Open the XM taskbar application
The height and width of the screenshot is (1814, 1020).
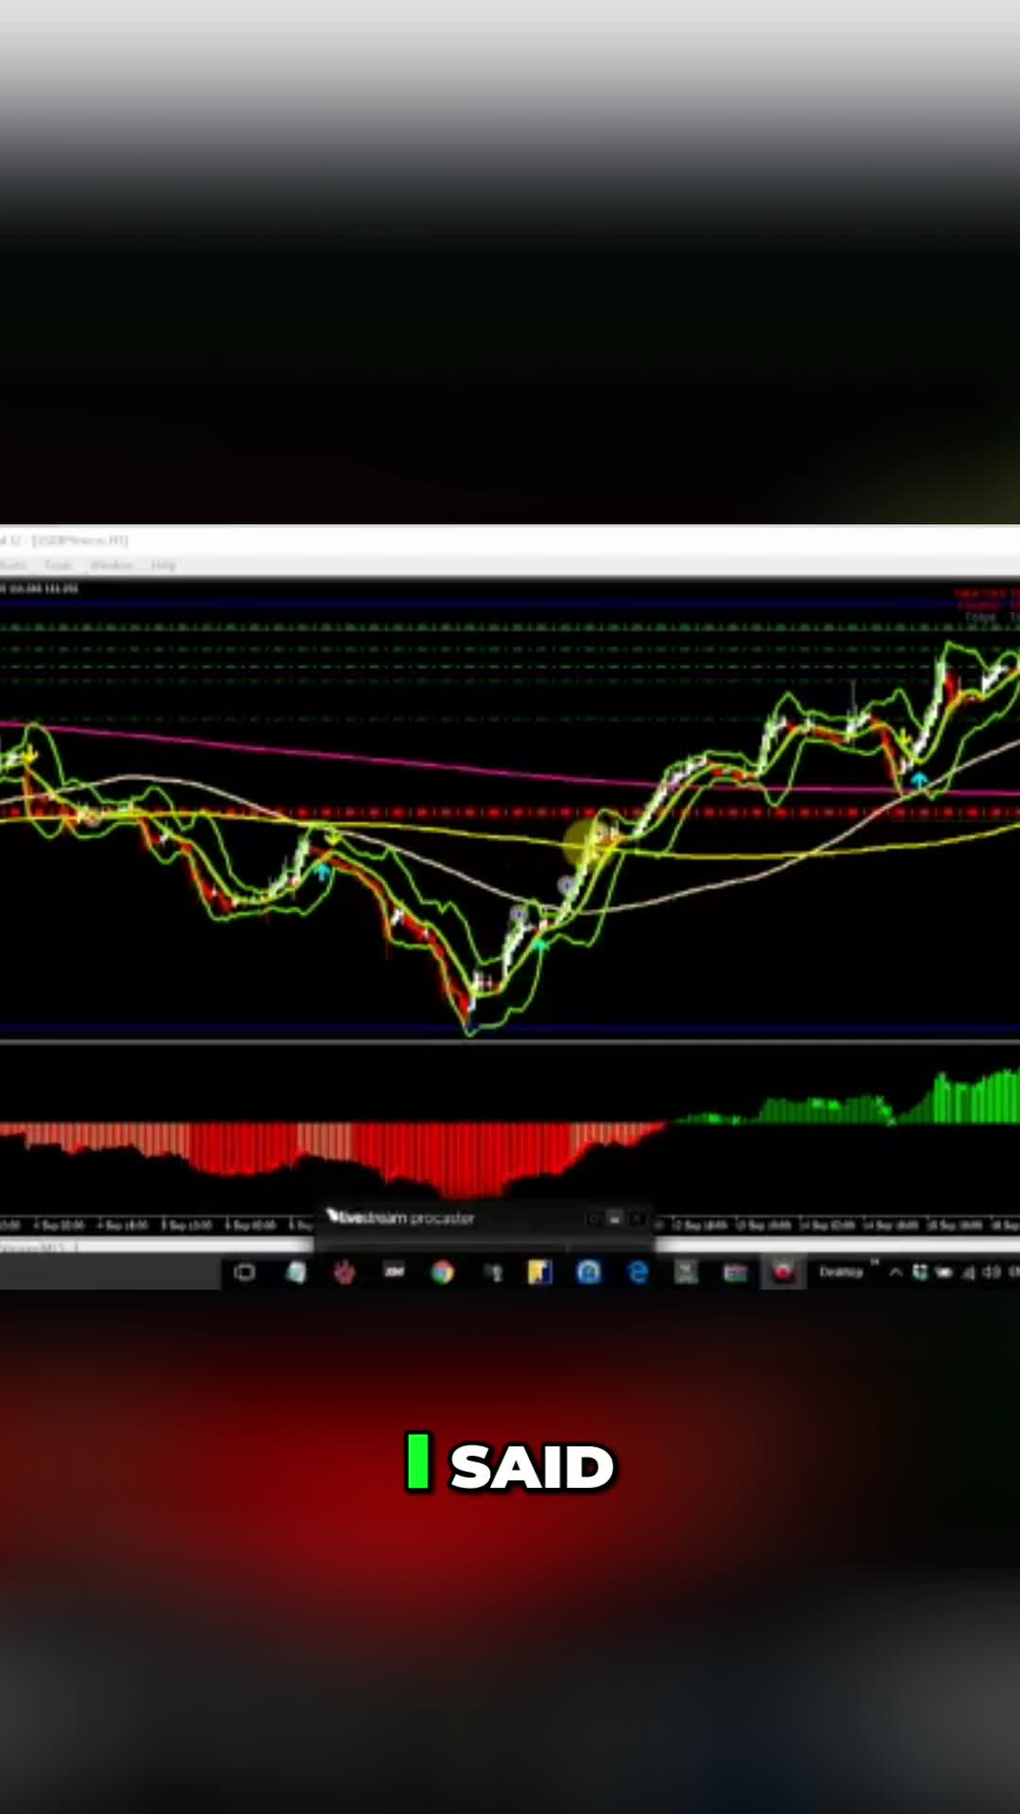(394, 1272)
